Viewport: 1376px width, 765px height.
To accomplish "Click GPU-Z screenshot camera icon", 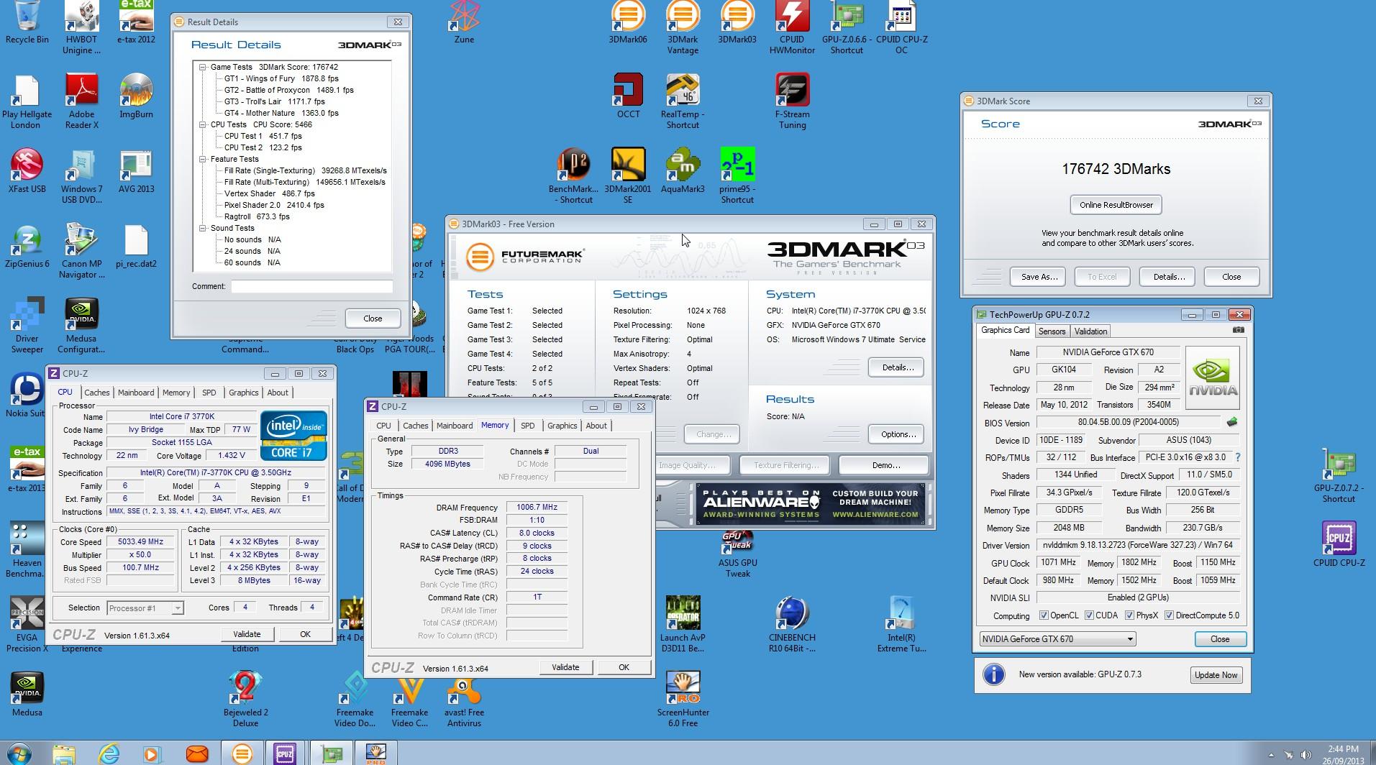I will [x=1238, y=330].
